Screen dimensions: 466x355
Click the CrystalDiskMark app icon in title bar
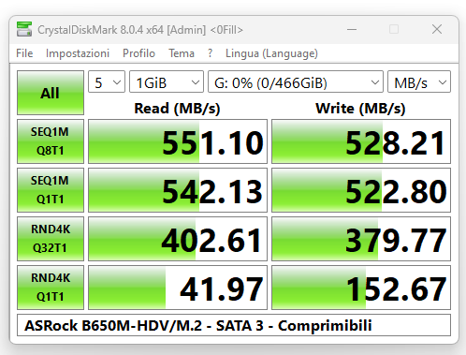24,29
